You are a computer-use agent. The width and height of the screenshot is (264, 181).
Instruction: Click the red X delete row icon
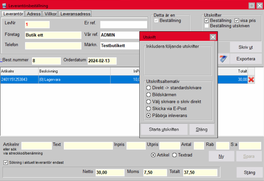251,79
